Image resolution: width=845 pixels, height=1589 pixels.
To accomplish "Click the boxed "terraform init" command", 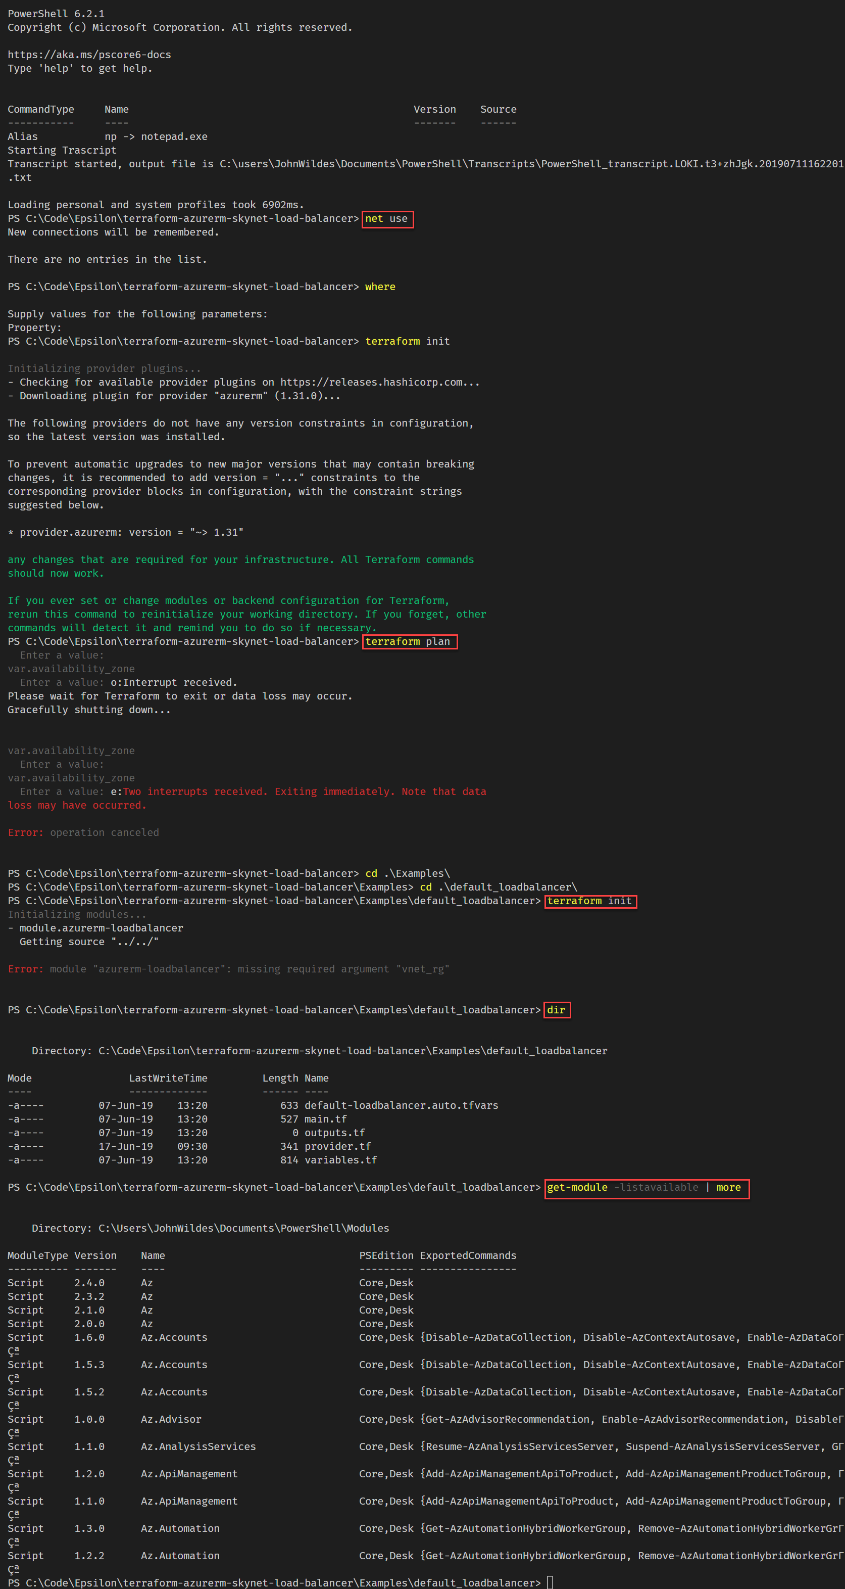I will coord(589,901).
